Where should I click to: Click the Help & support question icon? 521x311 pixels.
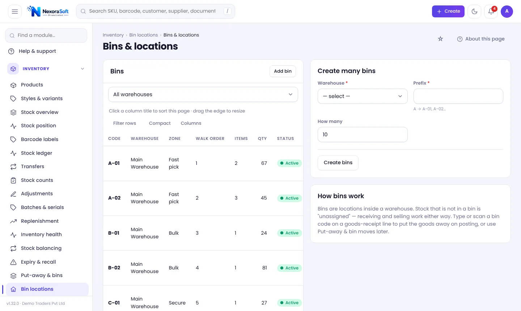coord(11,51)
